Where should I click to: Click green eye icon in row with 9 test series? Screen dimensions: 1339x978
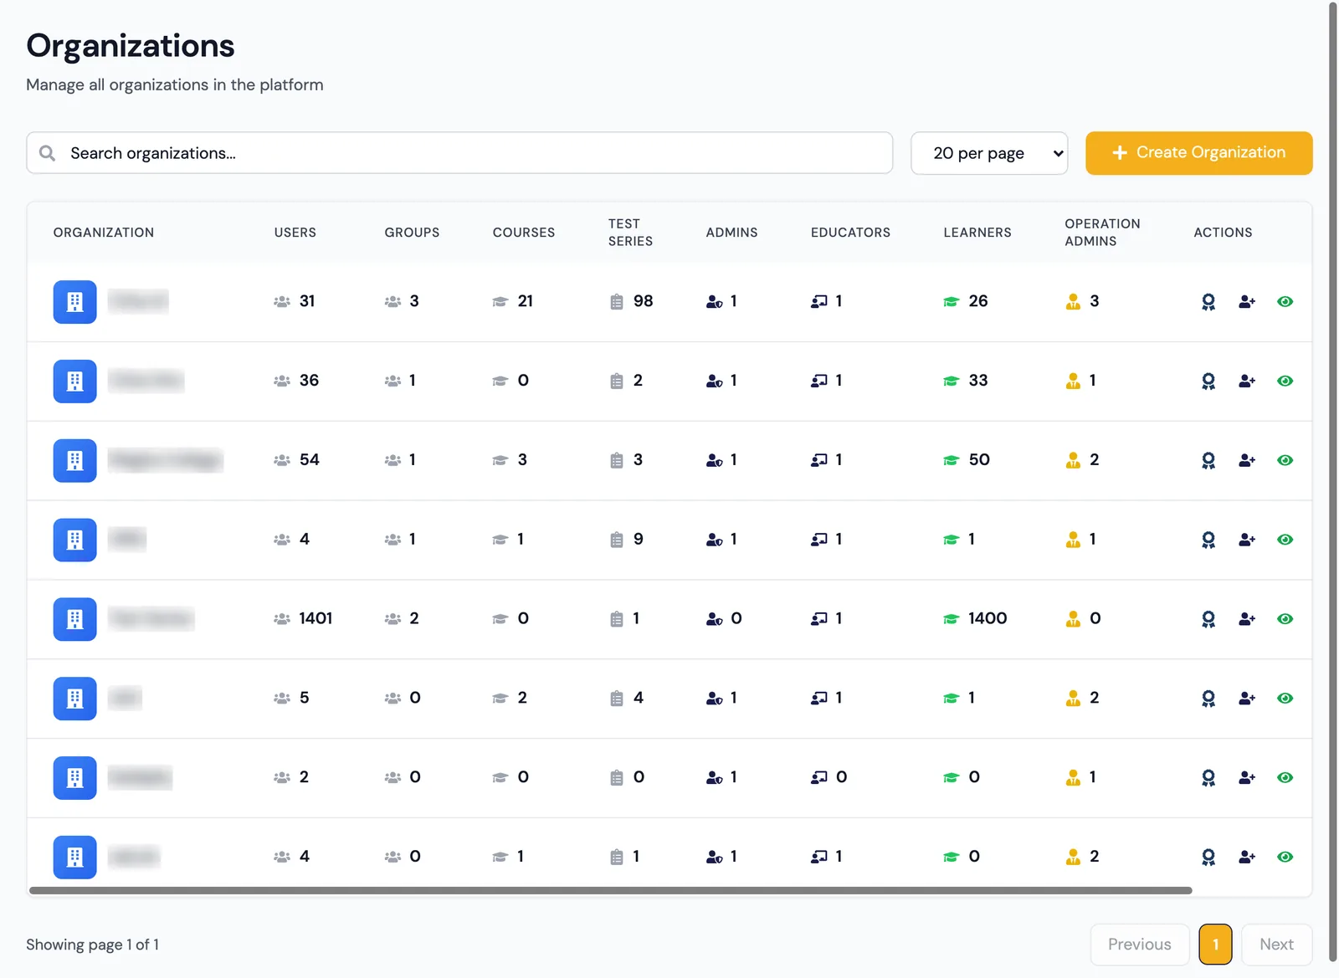click(x=1285, y=540)
